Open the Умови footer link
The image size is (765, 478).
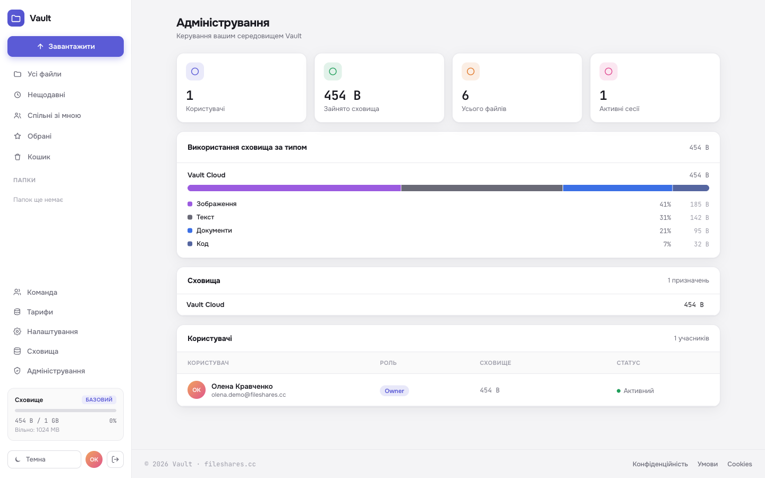[x=708, y=464]
